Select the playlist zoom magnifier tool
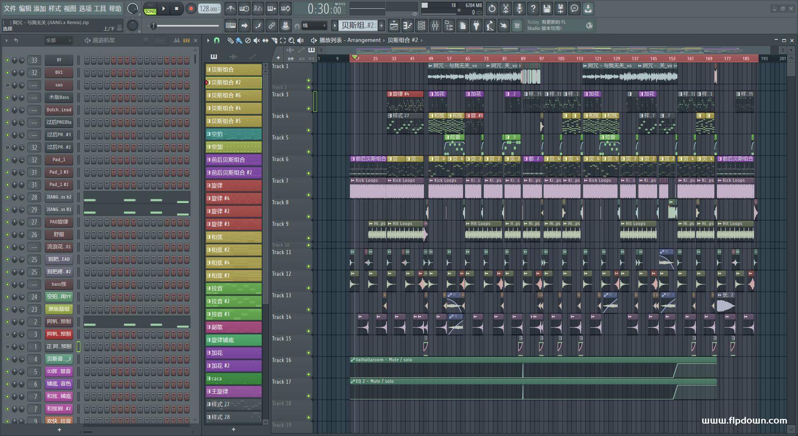 291,40
